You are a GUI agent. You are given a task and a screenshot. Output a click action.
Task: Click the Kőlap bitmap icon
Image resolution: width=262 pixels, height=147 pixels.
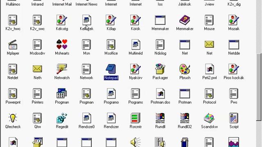click(111, 20)
